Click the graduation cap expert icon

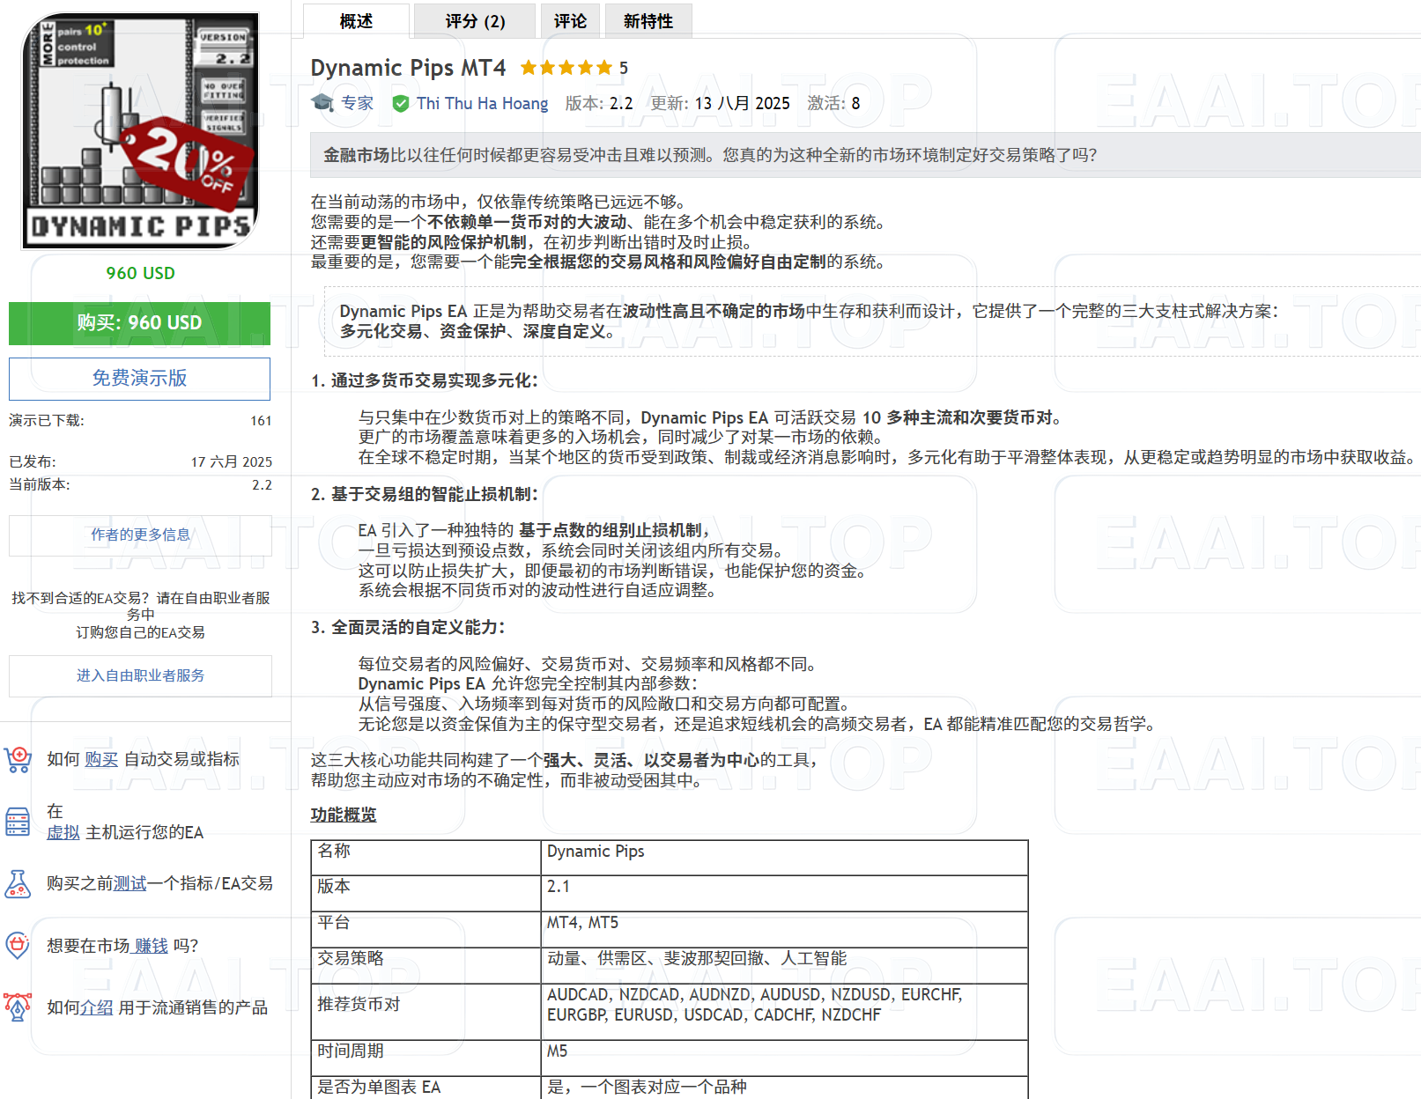point(322,103)
